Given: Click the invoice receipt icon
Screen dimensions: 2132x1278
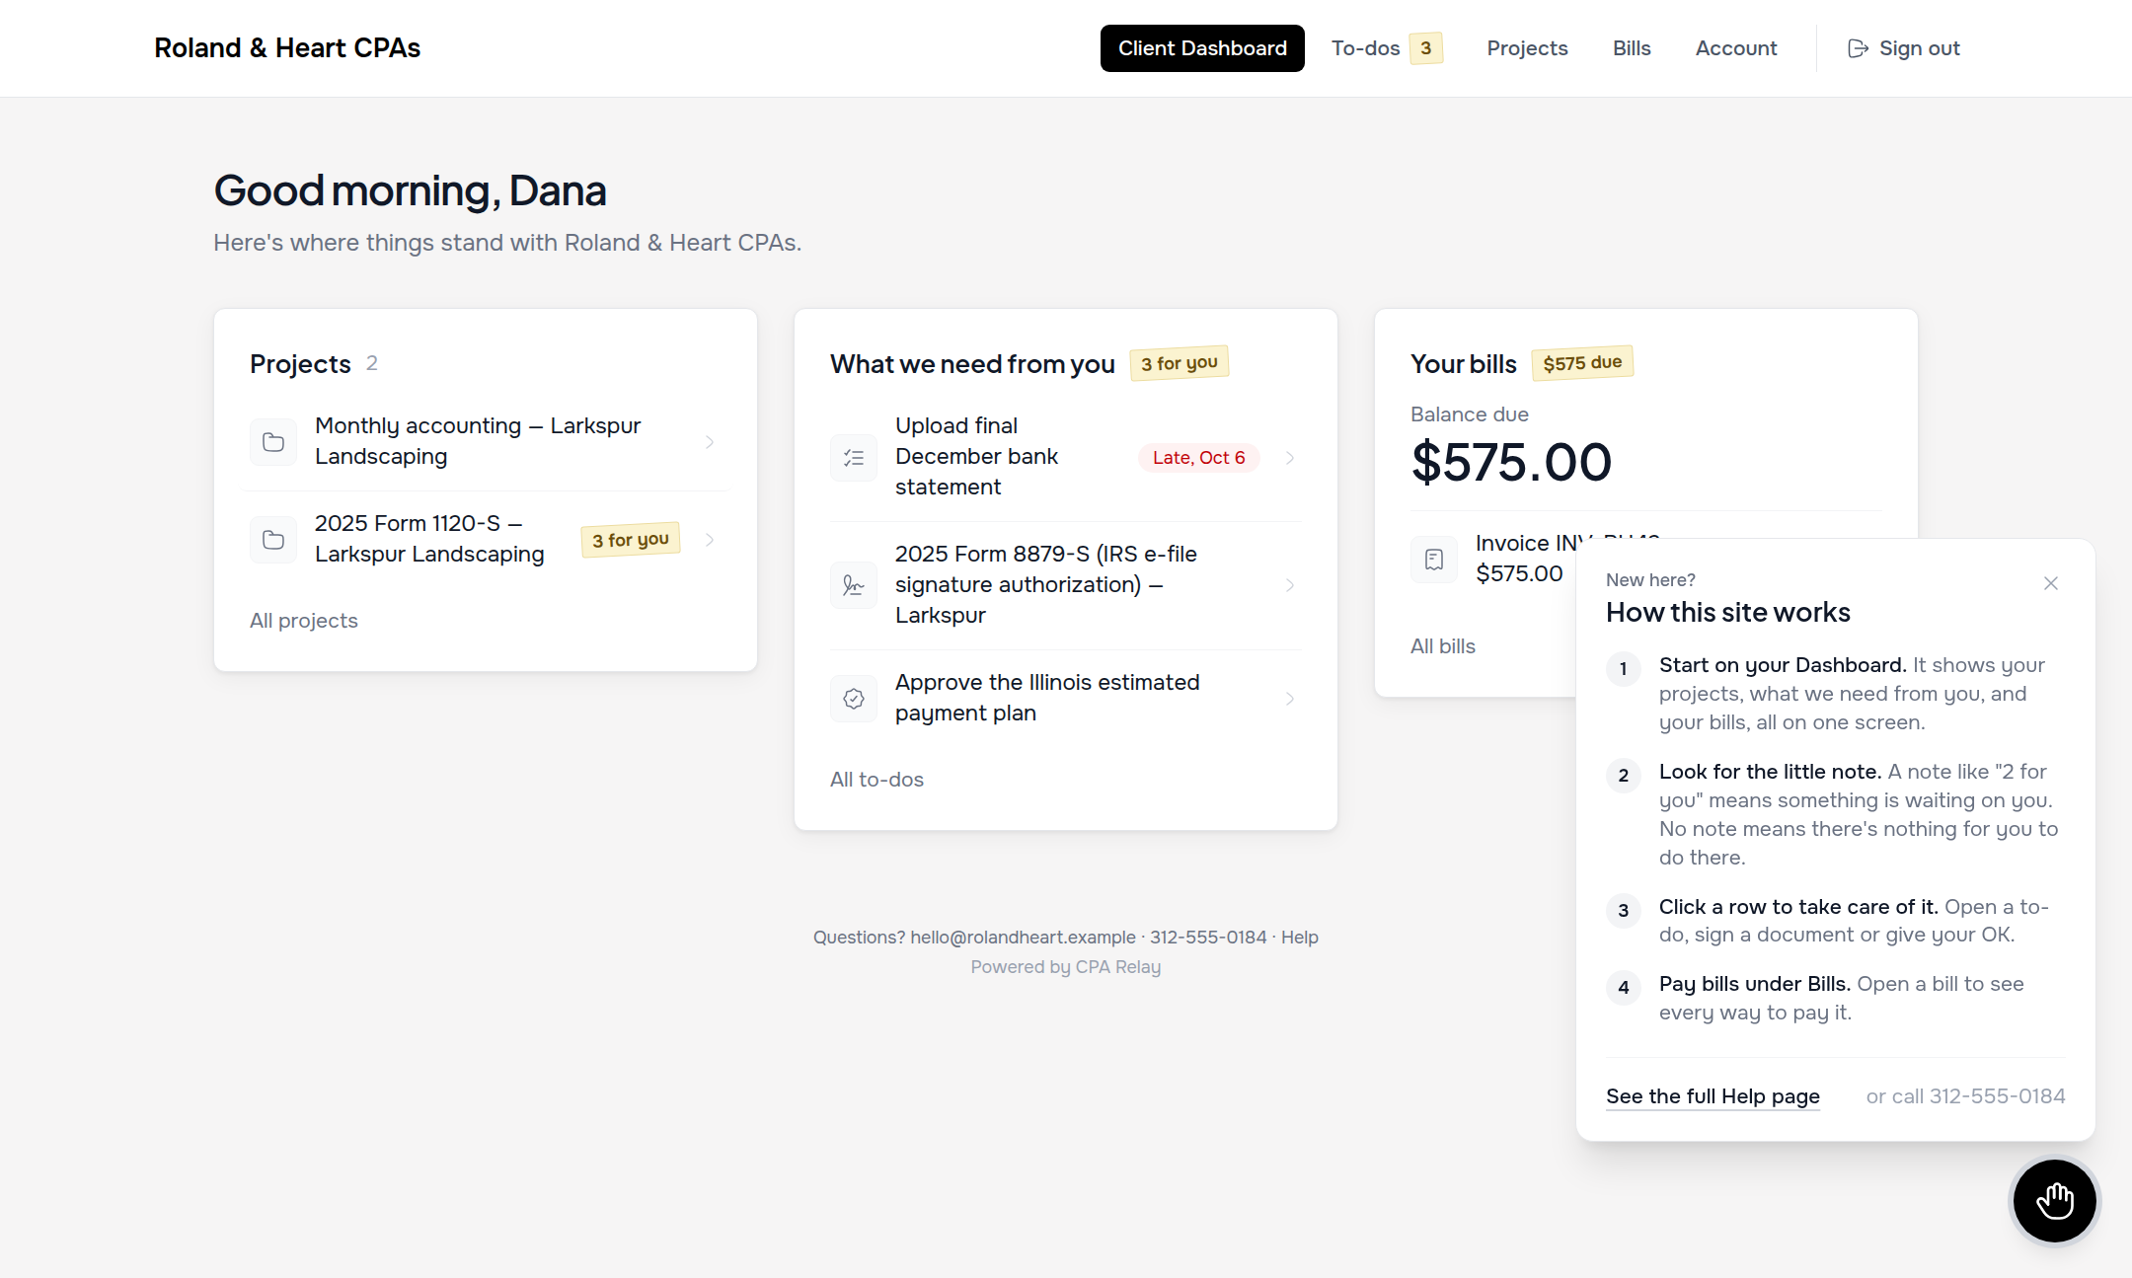Looking at the screenshot, I should (x=1434, y=560).
